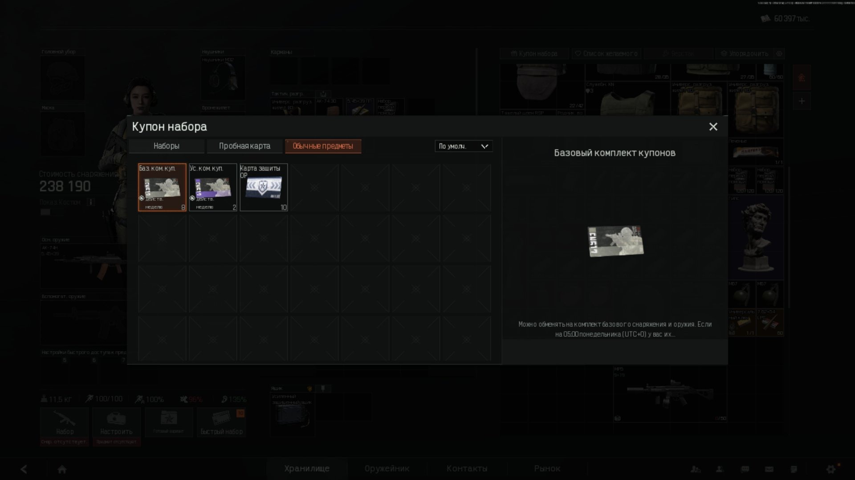Select the Карта защиты ОР item
The image size is (855, 480).
point(264,187)
